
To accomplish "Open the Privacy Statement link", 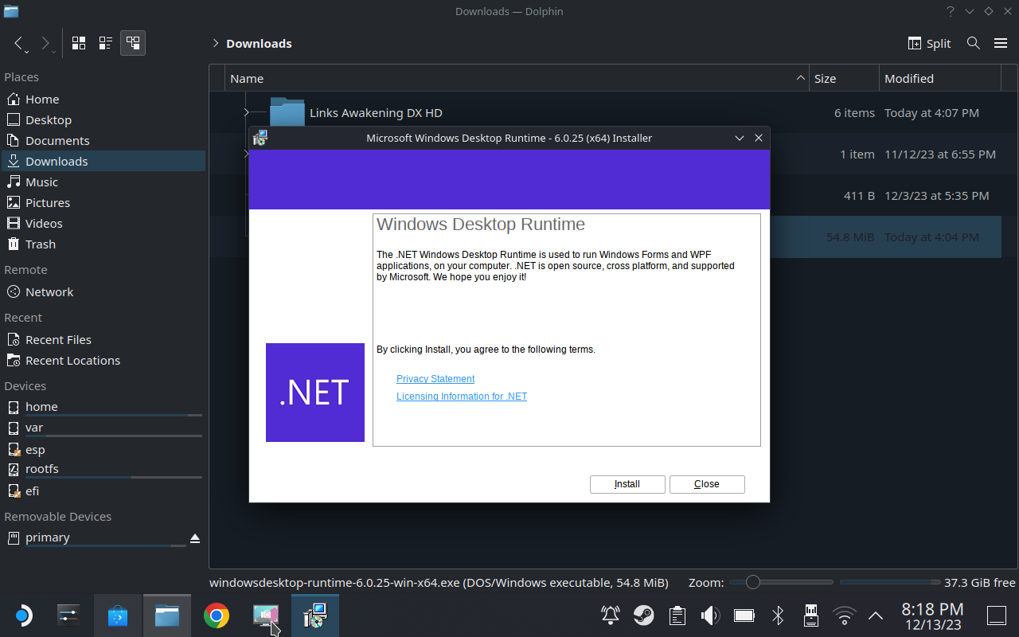I will (x=435, y=379).
